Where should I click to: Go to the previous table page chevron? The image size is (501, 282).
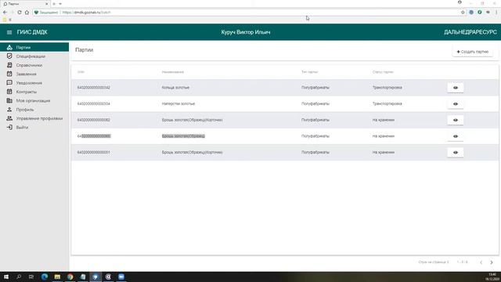[481, 262]
